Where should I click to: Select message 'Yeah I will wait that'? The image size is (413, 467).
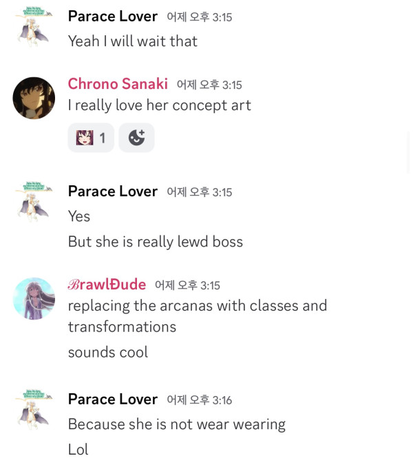pos(133,41)
